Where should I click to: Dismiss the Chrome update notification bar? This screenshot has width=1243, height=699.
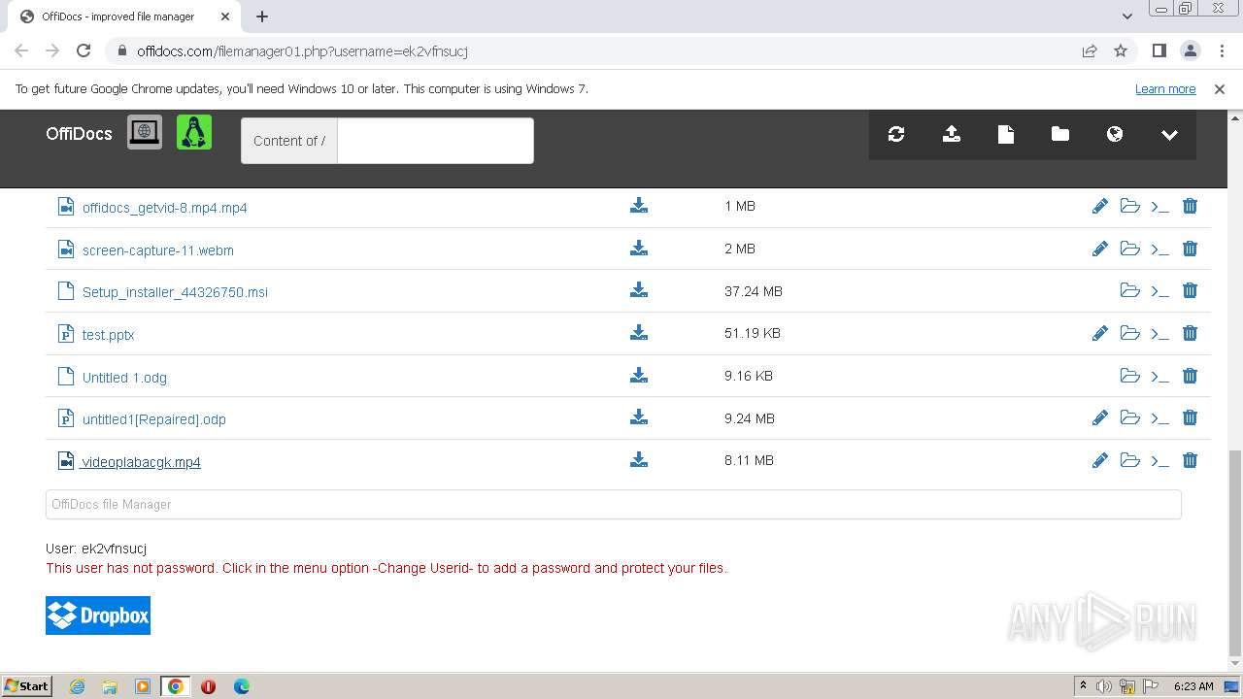point(1220,88)
